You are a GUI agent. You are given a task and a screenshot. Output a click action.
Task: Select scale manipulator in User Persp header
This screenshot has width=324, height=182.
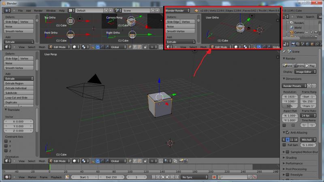pyautogui.click(x=107, y=161)
